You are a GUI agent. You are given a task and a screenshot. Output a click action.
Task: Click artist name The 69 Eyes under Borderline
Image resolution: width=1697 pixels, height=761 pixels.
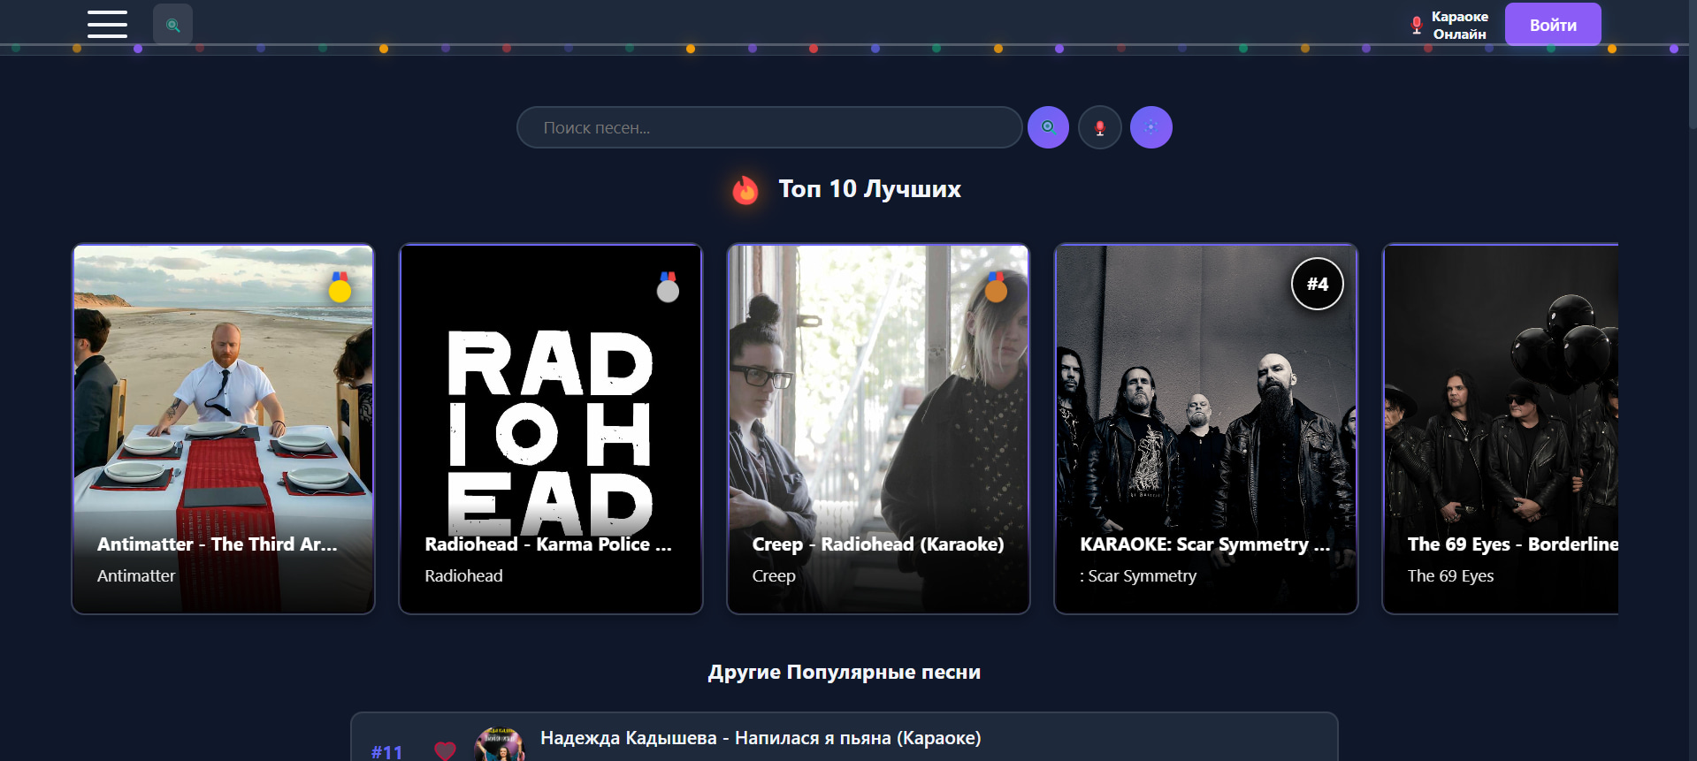click(x=1450, y=576)
